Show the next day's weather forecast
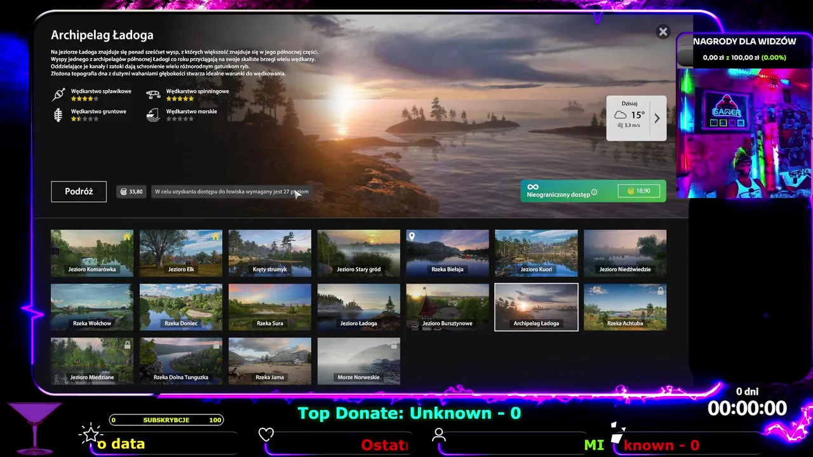 tap(657, 118)
